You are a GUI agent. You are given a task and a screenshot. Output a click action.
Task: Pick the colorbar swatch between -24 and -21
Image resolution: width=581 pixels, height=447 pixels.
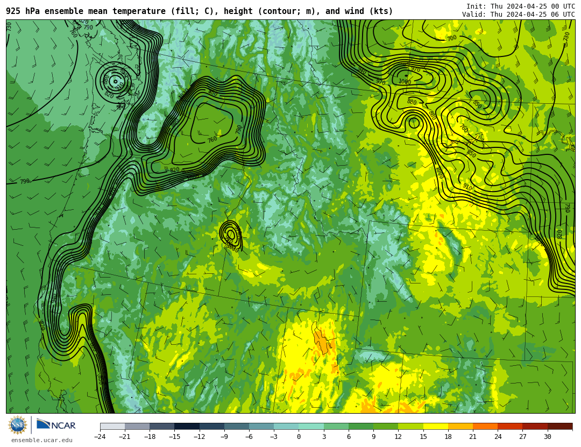point(112,426)
